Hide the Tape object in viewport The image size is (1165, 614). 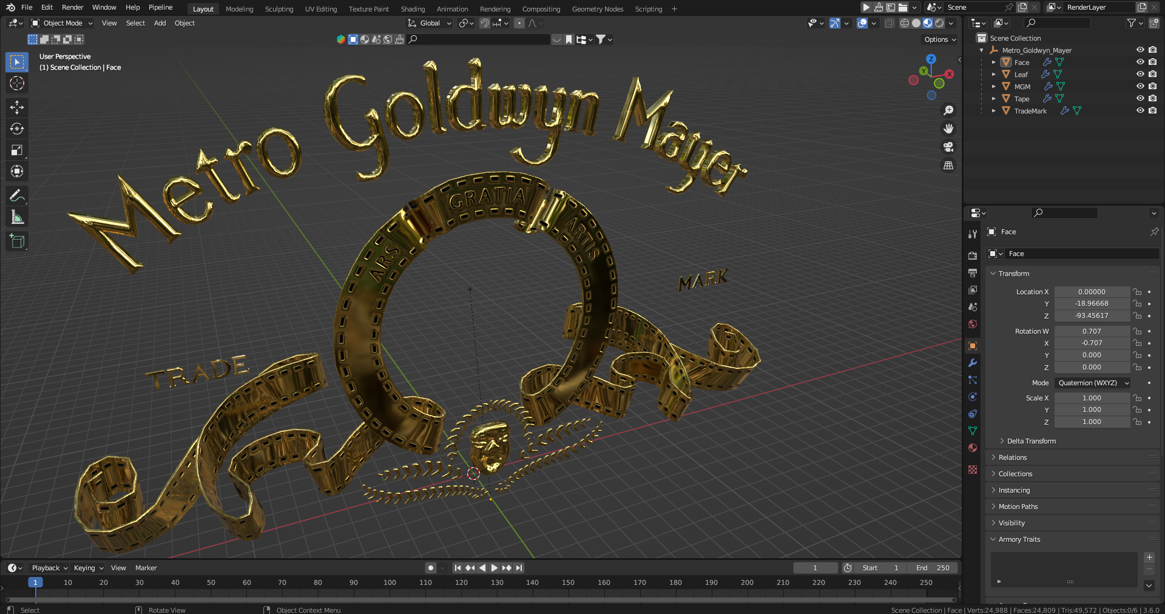1140,98
